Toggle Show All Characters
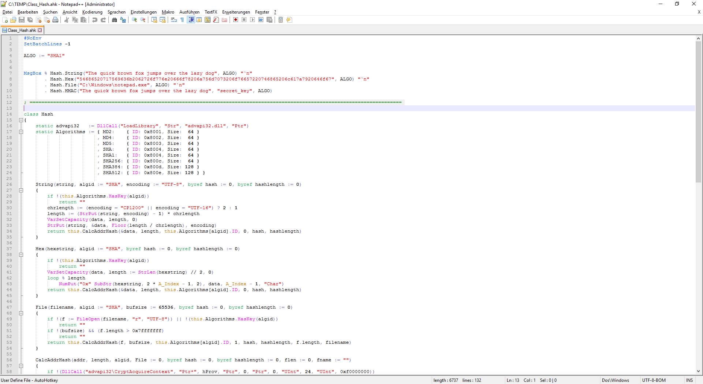 coord(182,20)
